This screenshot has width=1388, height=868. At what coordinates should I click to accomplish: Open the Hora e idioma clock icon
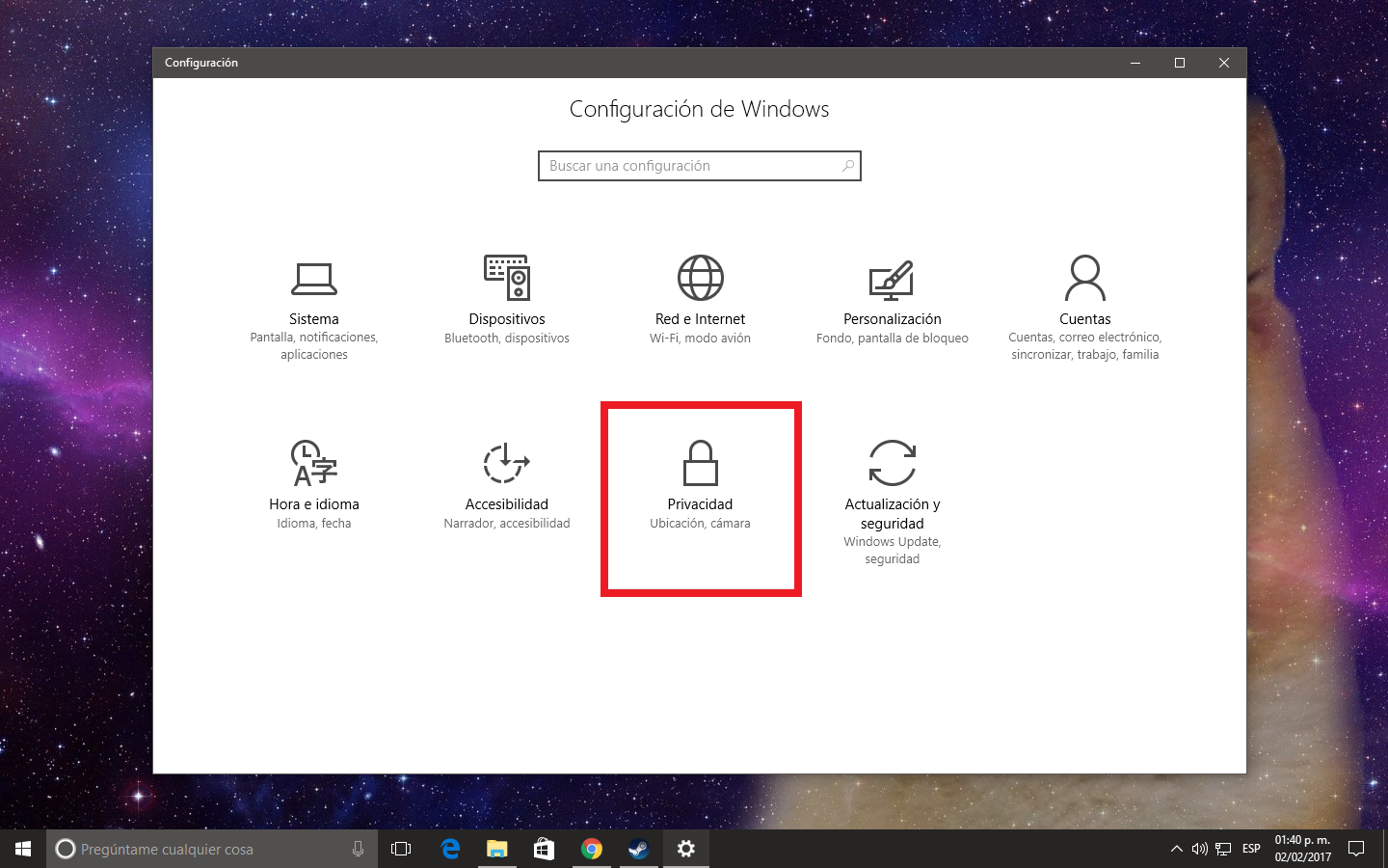coord(314,463)
